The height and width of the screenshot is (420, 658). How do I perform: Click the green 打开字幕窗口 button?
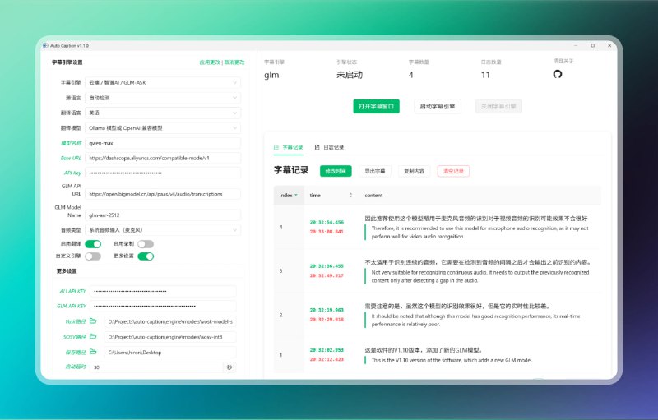pyautogui.click(x=377, y=106)
